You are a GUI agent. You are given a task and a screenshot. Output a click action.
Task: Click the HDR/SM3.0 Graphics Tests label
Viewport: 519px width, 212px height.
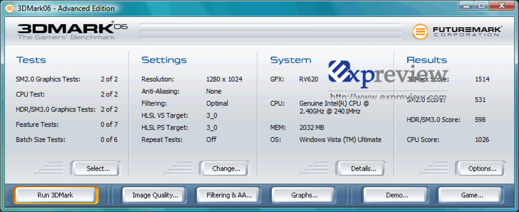[x=56, y=109]
